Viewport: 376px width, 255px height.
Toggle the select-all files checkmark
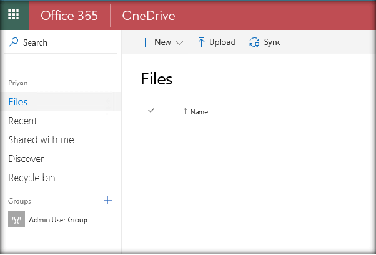click(x=151, y=111)
